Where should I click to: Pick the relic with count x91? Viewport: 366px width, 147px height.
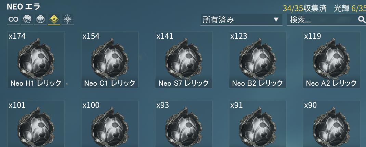pyautogui.click(x=258, y=124)
